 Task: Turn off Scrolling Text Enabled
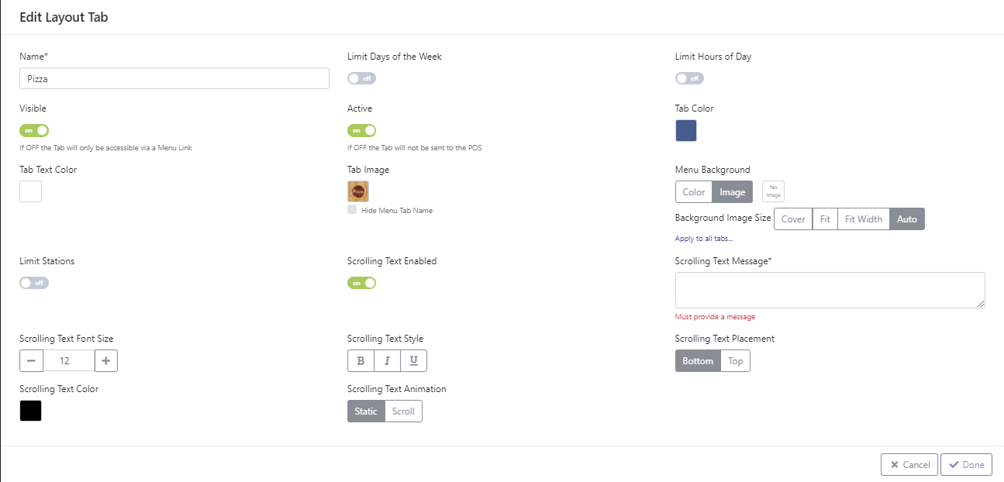click(x=361, y=283)
